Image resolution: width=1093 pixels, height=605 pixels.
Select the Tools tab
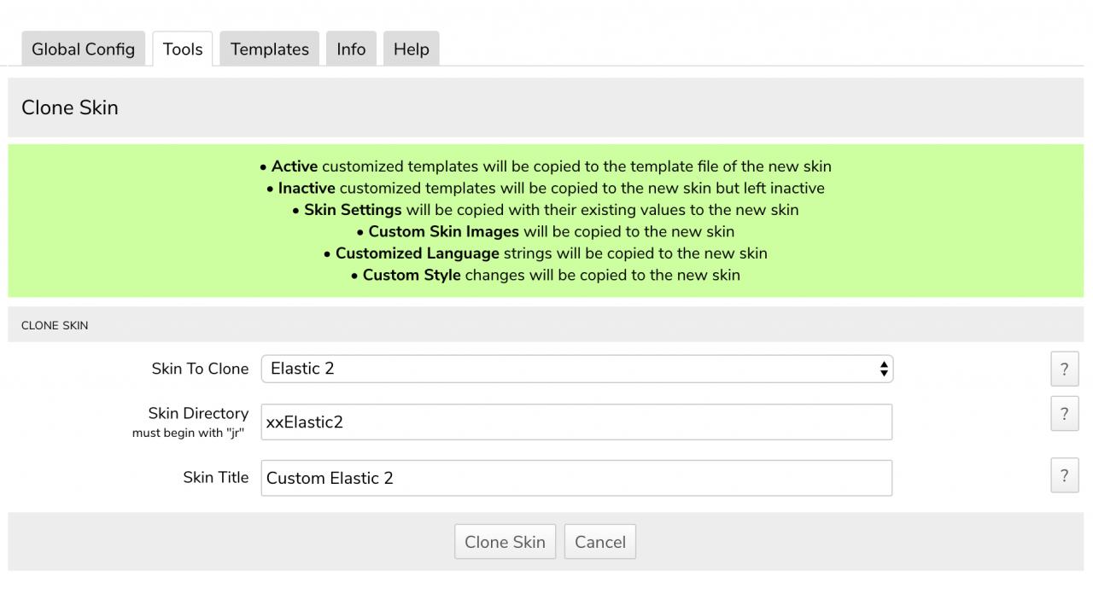183,49
